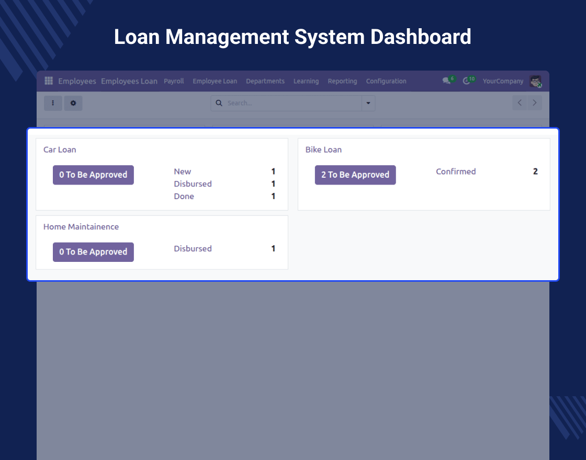
Task: Click Confirmed status in Bike Loan card
Action: (456, 171)
